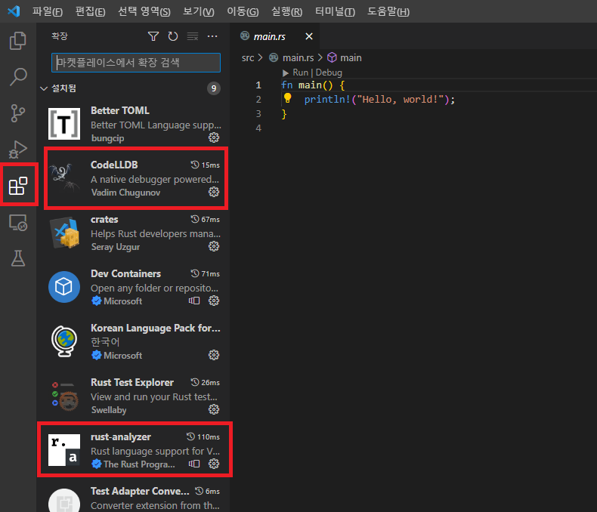Click bungcip publisher name
Screen dimensions: 597x512
[108, 138]
